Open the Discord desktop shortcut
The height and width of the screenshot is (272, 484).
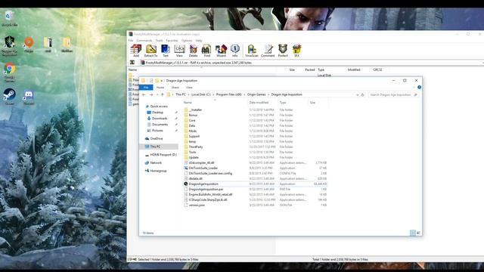[29, 97]
